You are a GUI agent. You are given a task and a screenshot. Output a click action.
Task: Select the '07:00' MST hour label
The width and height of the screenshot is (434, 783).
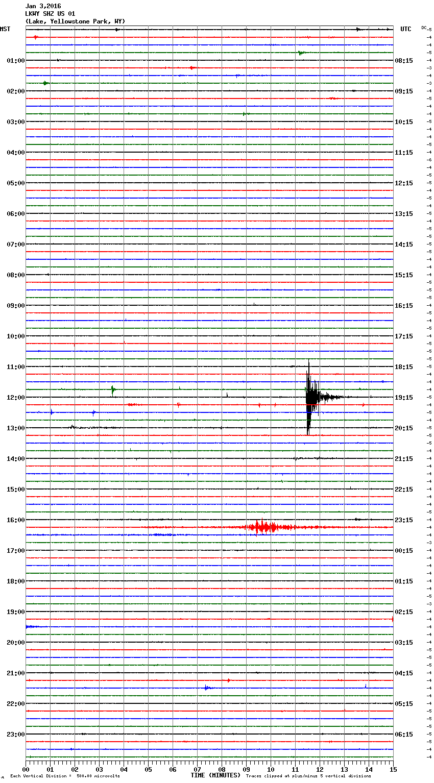coord(16,244)
